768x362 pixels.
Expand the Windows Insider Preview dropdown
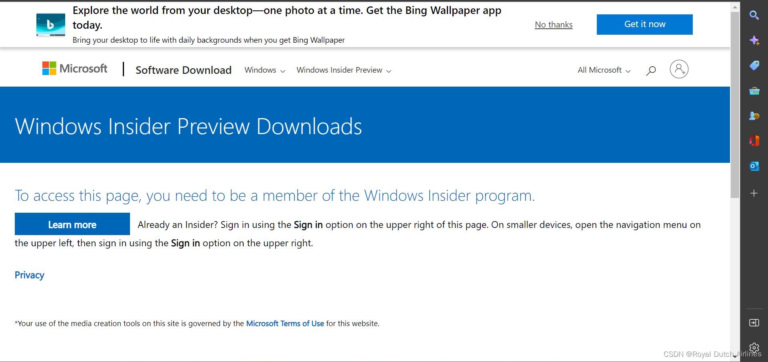(344, 70)
